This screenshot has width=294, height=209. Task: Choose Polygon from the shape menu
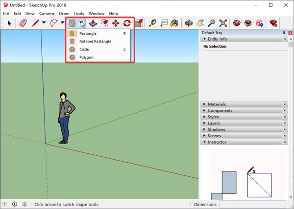98,57
